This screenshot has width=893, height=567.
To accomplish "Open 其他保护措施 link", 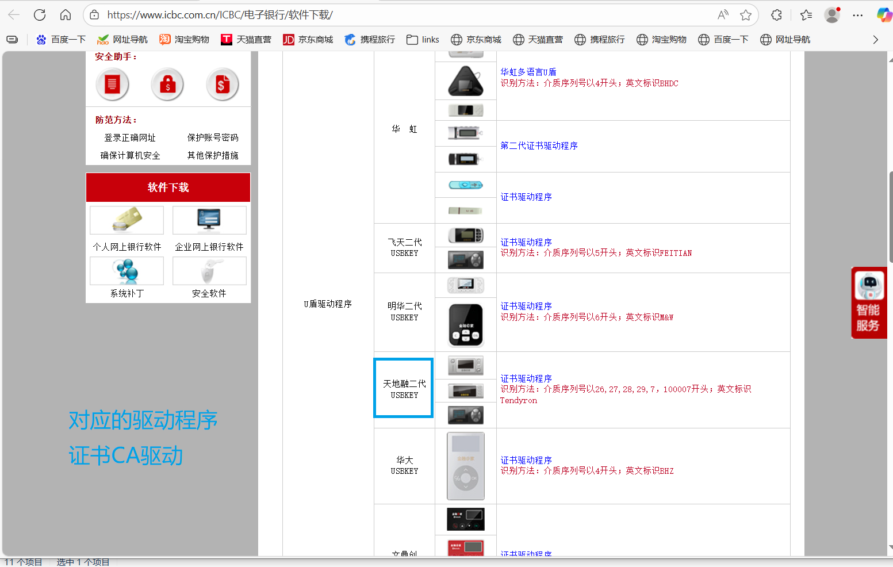I will tap(213, 156).
